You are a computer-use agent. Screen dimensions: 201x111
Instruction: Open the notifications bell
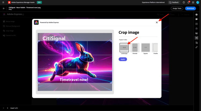point(188,2)
